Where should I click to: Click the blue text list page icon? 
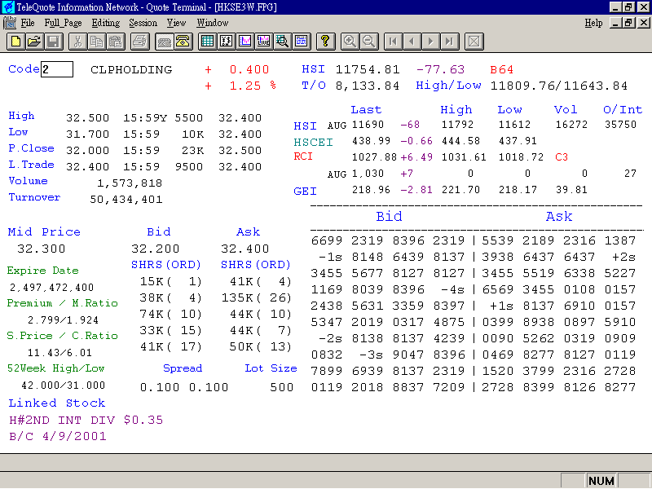pos(301,42)
